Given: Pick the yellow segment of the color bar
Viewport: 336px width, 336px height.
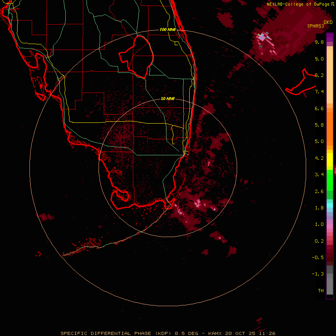Looking at the screenshot, I should coord(330,160).
